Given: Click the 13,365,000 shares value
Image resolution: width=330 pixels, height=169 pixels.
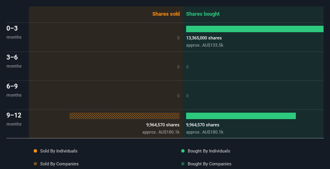Looking at the screenshot, I should (x=204, y=38).
